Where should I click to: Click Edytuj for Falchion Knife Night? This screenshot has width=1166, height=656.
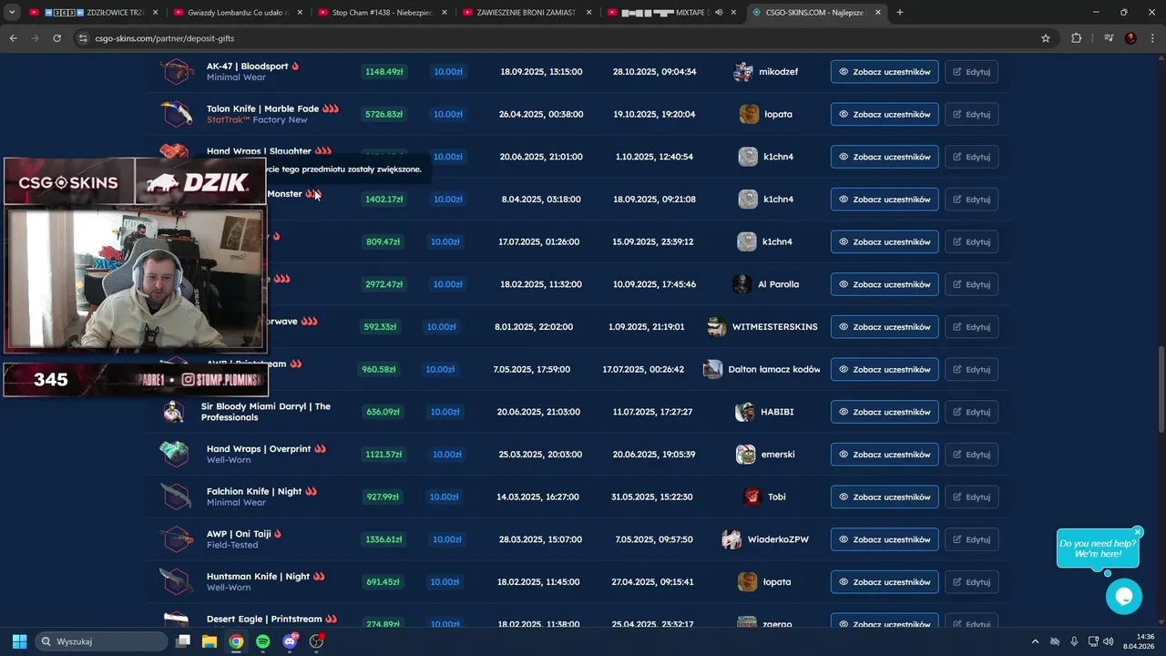pos(971,497)
